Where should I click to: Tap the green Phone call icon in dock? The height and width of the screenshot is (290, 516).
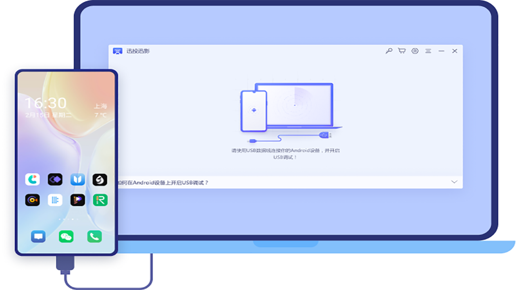(x=94, y=236)
